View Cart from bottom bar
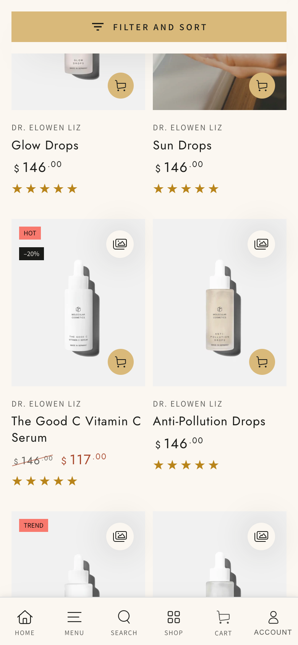The image size is (298, 645). (223, 622)
